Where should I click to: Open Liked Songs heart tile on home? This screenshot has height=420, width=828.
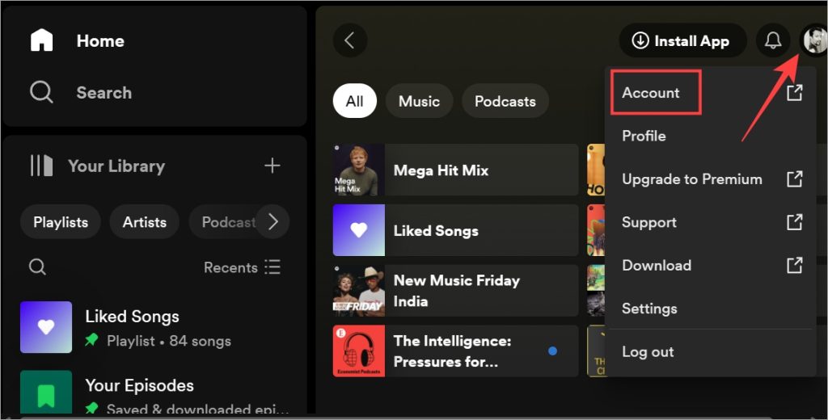[358, 230]
